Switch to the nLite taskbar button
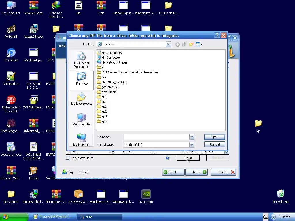The image size is (295, 221). point(99,217)
